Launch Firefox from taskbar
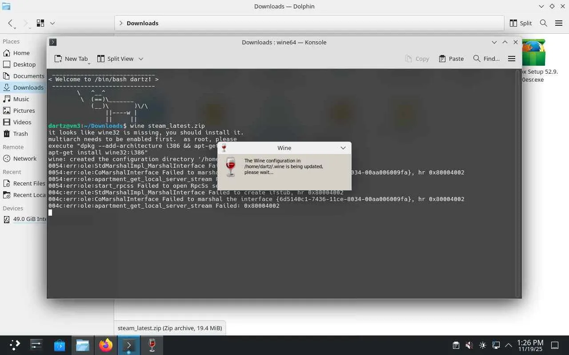Image resolution: width=569 pixels, height=355 pixels. (x=106, y=345)
